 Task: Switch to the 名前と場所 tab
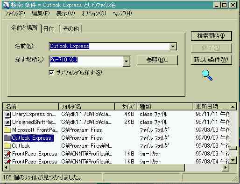[x=24, y=28]
